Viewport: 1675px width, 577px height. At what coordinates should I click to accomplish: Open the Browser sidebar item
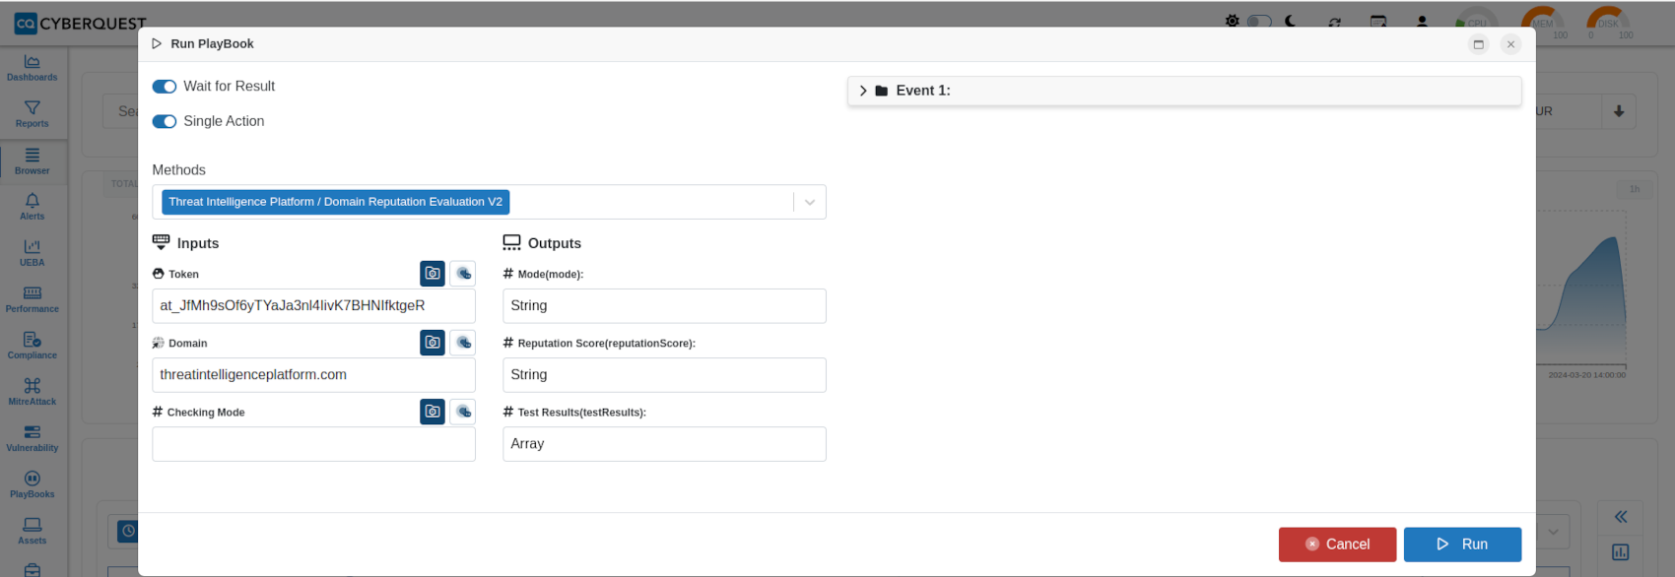33,161
